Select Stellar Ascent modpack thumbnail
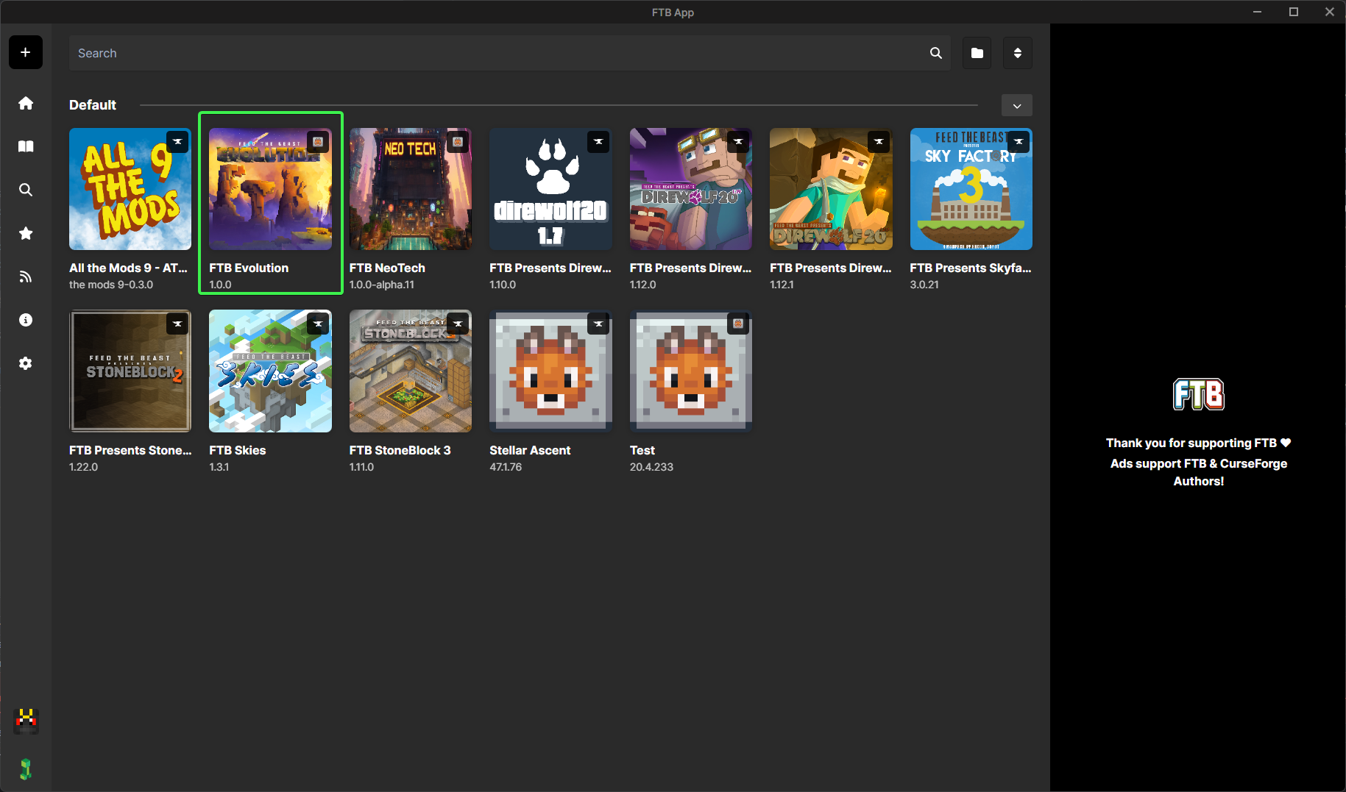This screenshot has height=792, width=1346. pos(550,371)
